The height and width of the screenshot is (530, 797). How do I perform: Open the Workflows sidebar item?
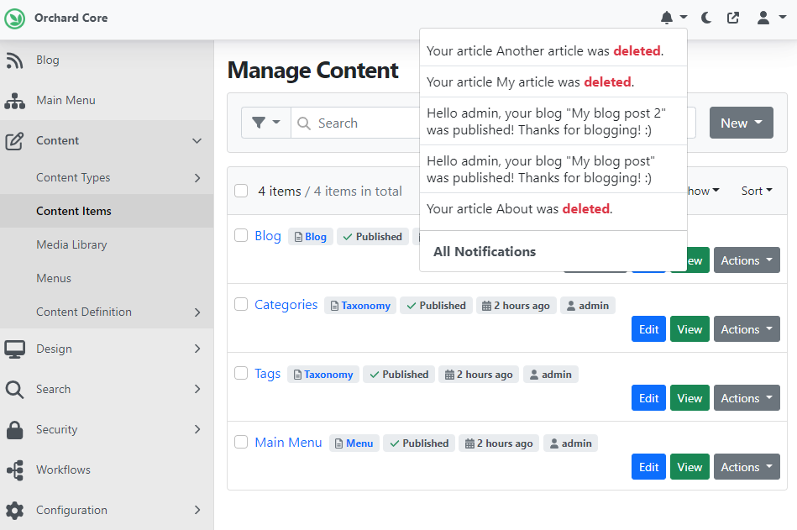(x=107, y=470)
